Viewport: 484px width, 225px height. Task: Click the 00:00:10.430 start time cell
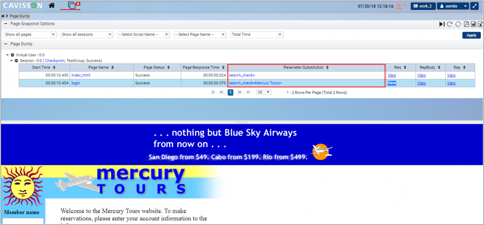coord(44,75)
